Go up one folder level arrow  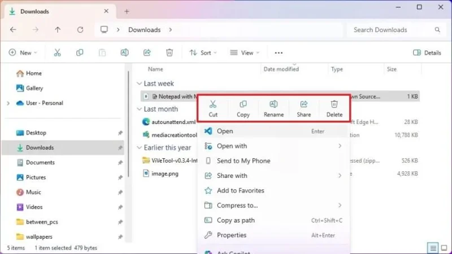pos(58,30)
